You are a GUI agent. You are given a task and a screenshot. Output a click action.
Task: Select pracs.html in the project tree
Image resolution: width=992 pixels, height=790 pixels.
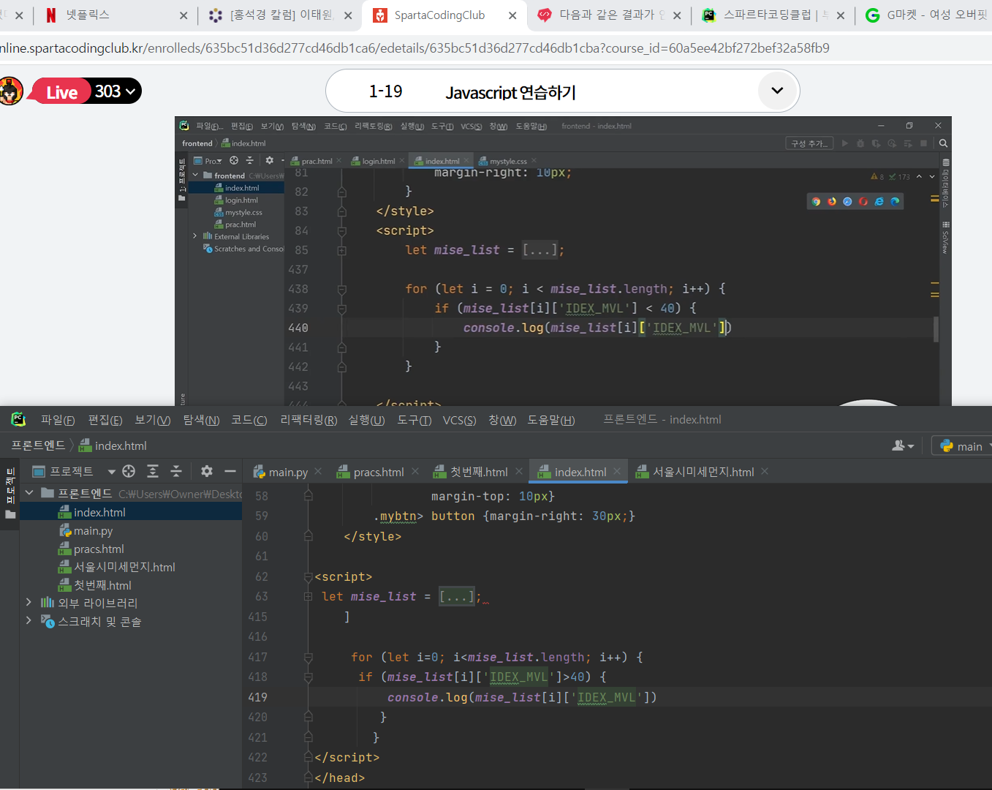pyautogui.click(x=99, y=549)
